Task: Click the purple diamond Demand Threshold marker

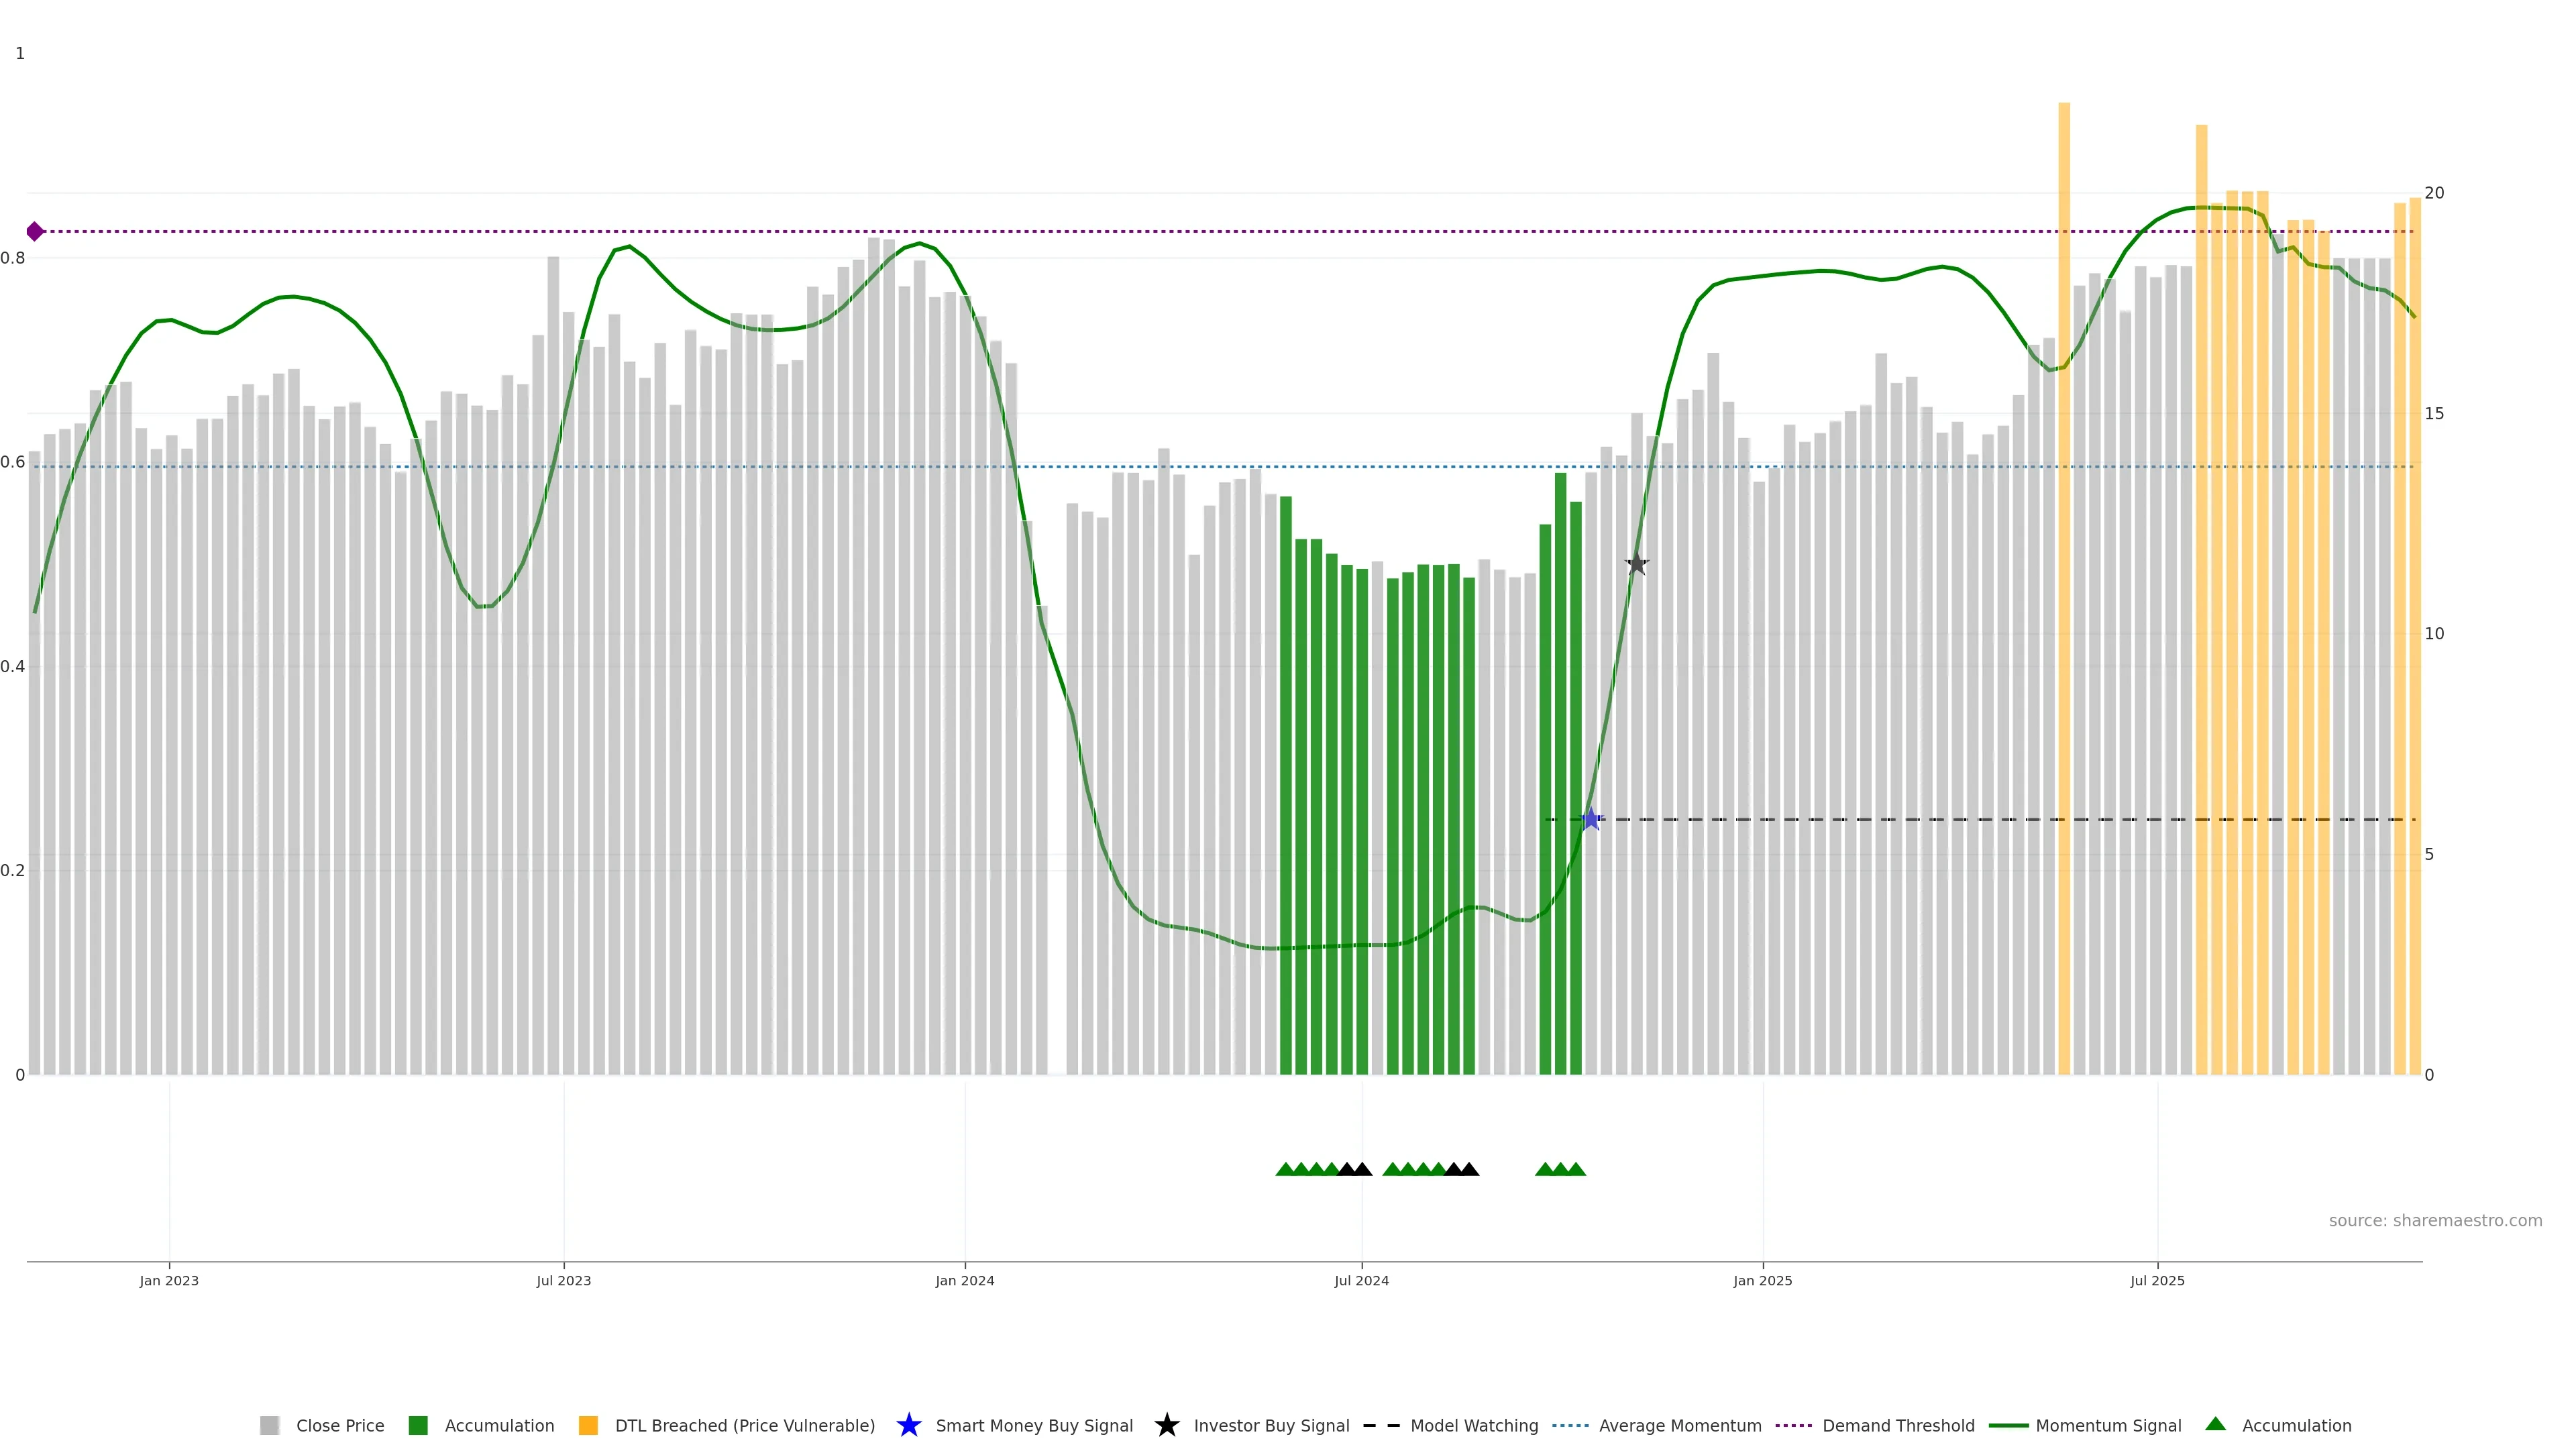Action: point(35,232)
